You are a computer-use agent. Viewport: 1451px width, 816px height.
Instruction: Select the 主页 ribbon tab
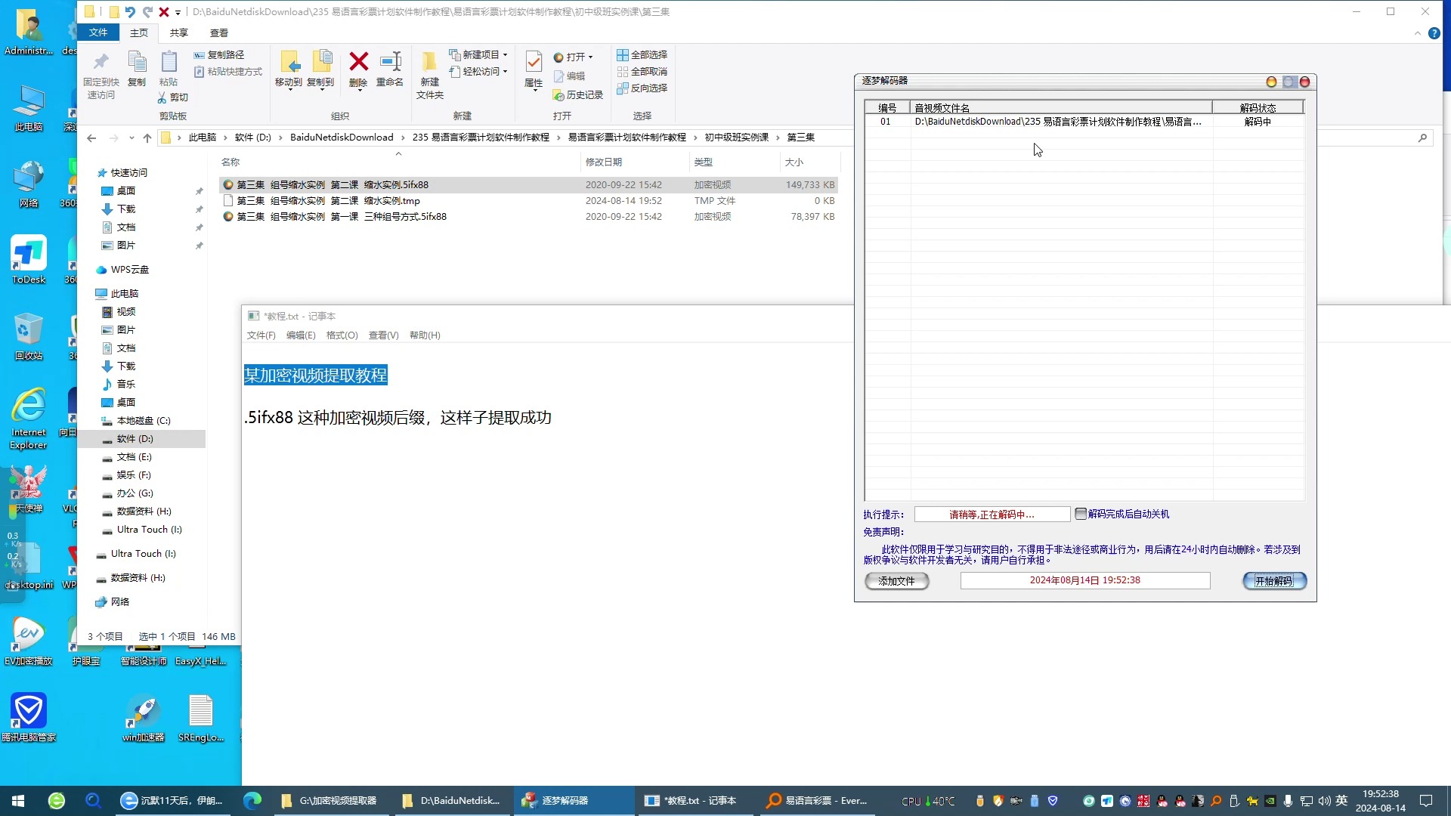point(138,33)
